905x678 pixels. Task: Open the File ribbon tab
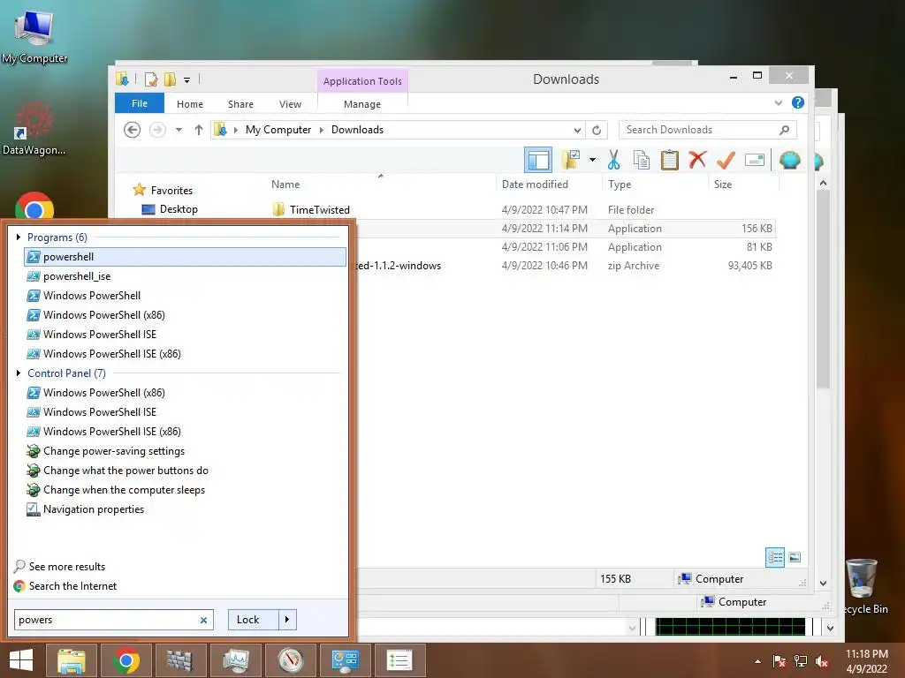click(140, 103)
